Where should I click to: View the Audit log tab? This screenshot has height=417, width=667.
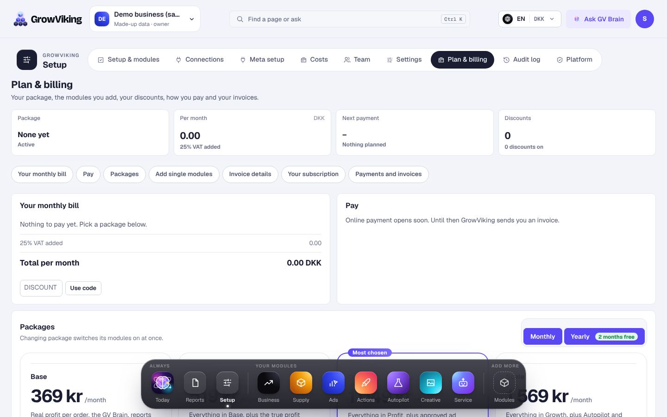pyautogui.click(x=522, y=60)
